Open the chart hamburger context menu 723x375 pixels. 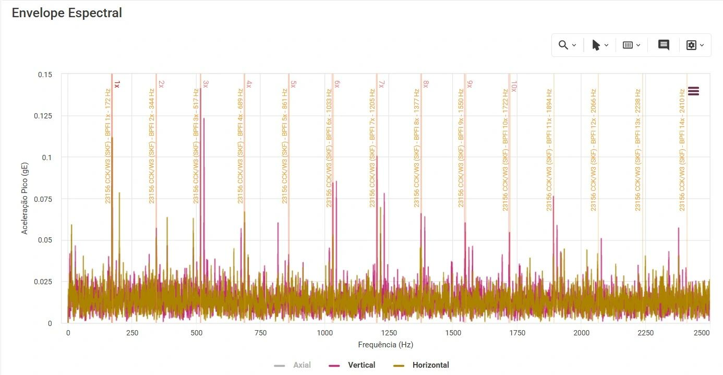coord(693,91)
